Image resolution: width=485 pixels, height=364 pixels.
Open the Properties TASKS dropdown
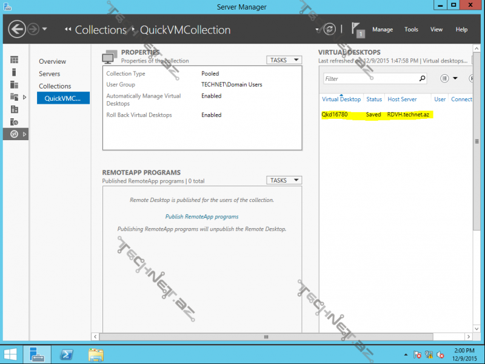point(284,60)
